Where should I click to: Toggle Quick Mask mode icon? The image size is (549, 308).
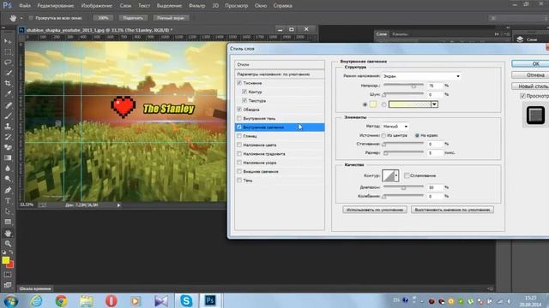point(8,275)
